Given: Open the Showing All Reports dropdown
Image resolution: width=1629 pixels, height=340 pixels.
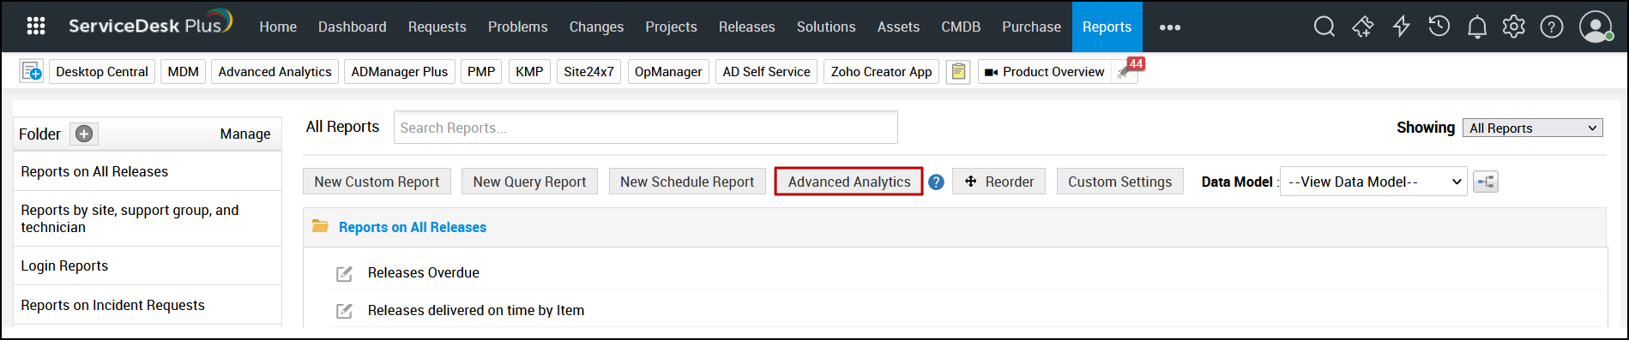Looking at the screenshot, I should click(x=1533, y=128).
